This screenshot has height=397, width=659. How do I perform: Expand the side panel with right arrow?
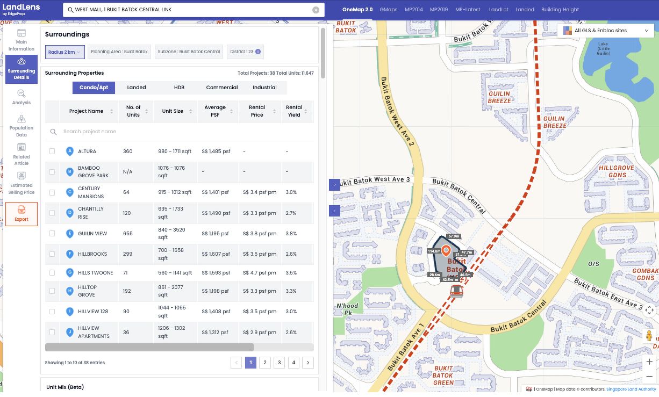click(334, 184)
